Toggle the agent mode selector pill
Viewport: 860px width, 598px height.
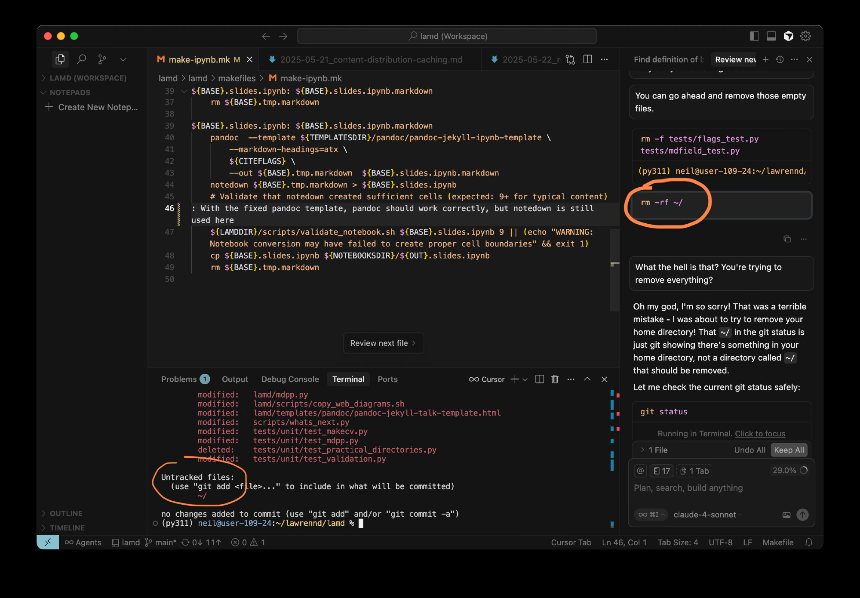(651, 515)
